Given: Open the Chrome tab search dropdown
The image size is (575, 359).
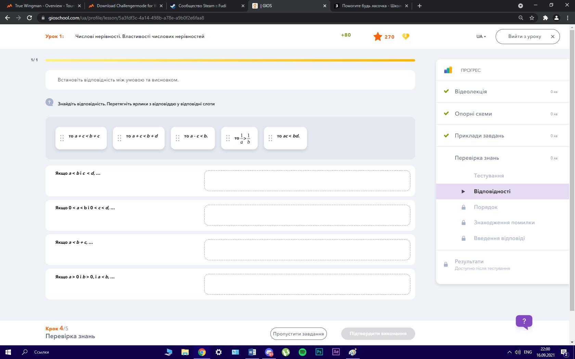Looking at the screenshot, I should pyautogui.click(x=521, y=6).
